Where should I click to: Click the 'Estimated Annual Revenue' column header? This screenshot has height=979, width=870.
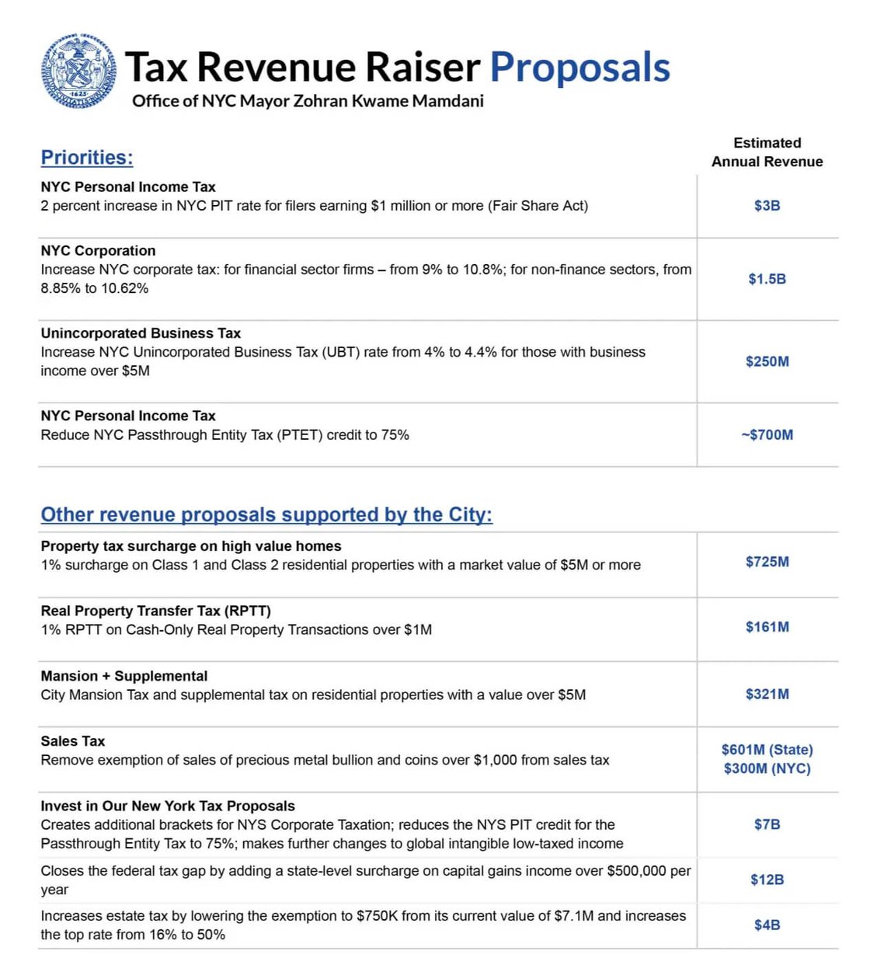point(767,152)
